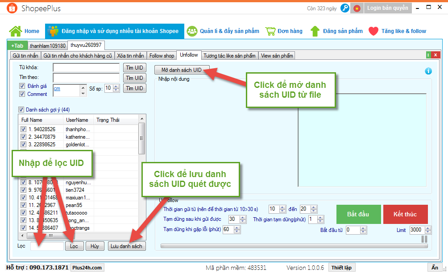
Task: Uncheck the Đánh giá checkbox
Action: pos(22,86)
